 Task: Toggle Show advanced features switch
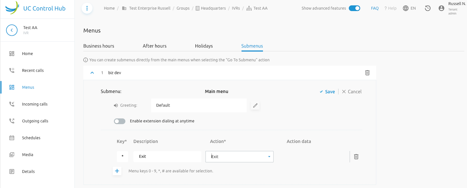tap(354, 8)
